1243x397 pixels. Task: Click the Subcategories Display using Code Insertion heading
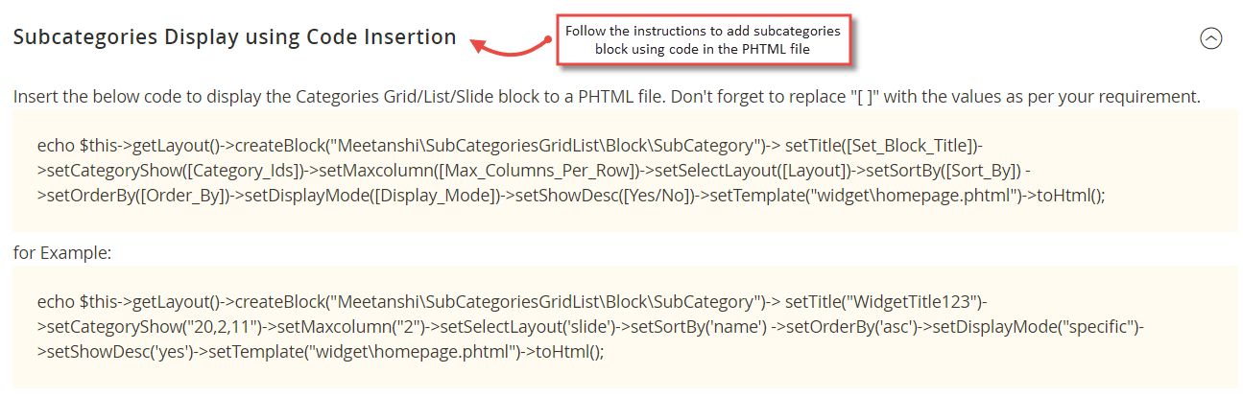[x=234, y=37]
